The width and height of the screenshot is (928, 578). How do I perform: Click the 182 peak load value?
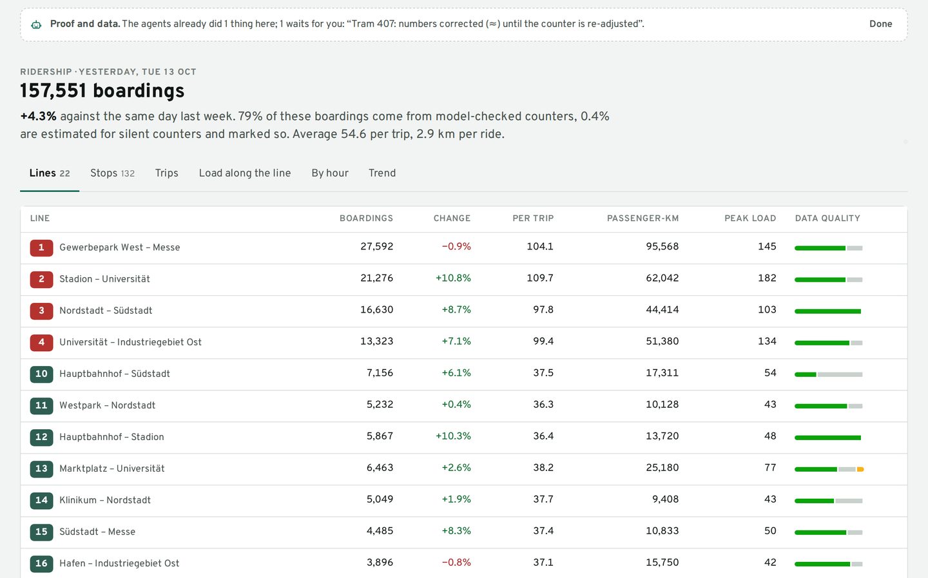click(767, 278)
